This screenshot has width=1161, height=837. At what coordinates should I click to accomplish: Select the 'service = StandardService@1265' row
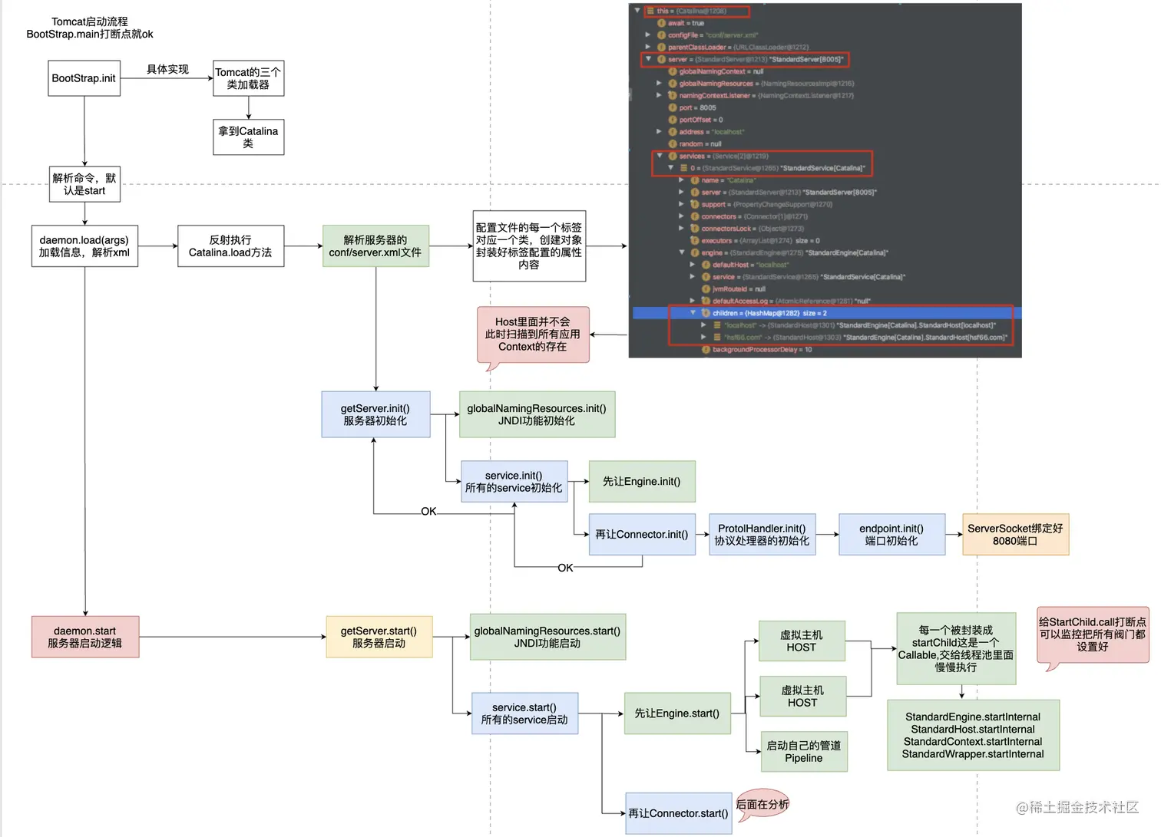(826, 277)
